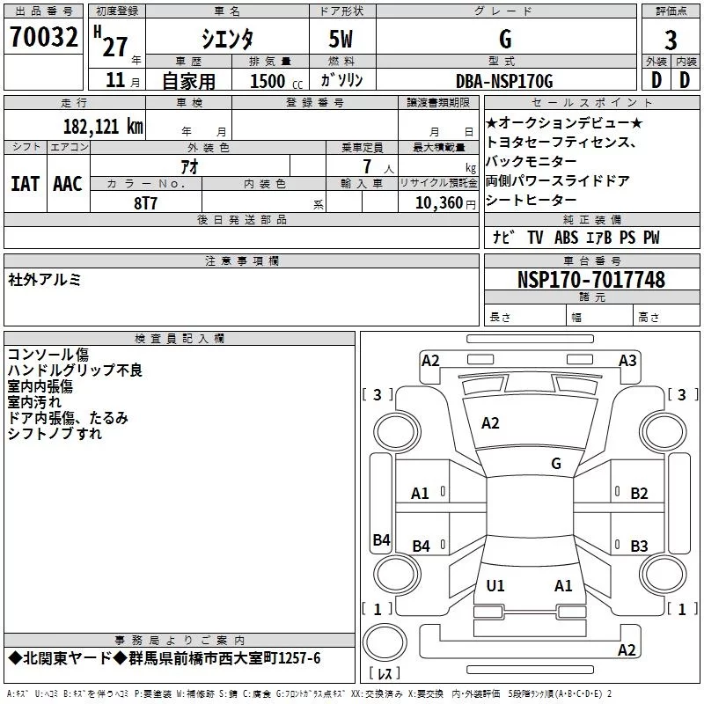Click the トヨタセーフティセンス line

[x=560, y=143]
